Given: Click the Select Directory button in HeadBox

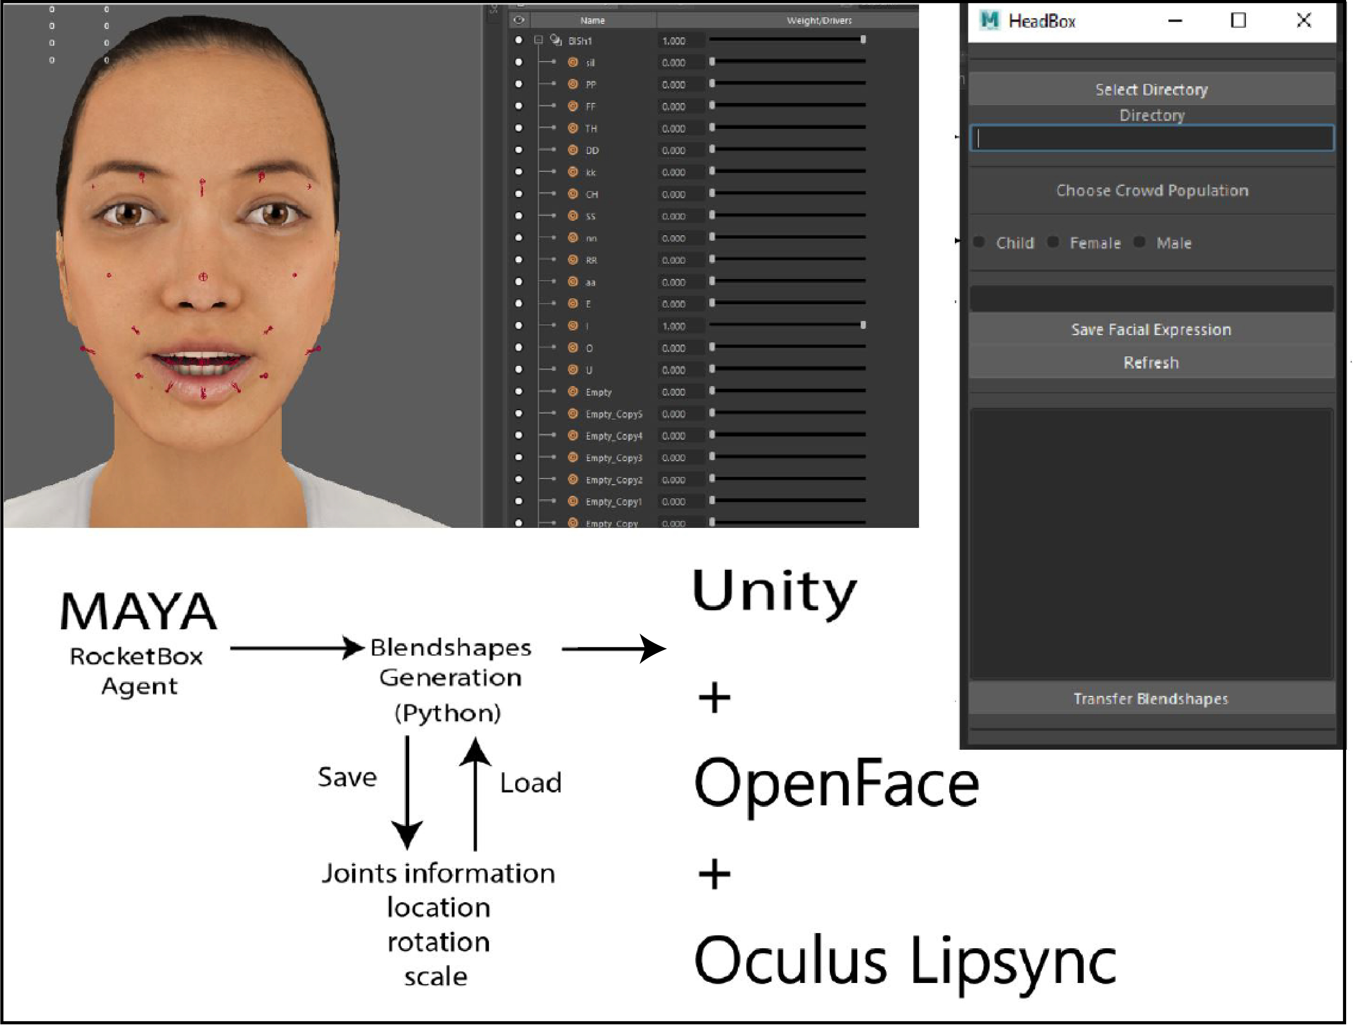Looking at the screenshot, I should 1152,90.
